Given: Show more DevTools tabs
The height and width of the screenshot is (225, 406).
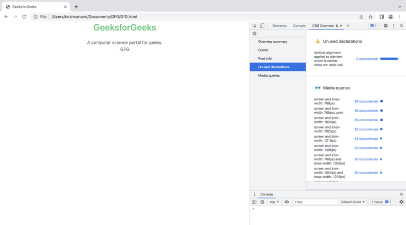Looking at the screenshot, I should [x=348, y=25].
